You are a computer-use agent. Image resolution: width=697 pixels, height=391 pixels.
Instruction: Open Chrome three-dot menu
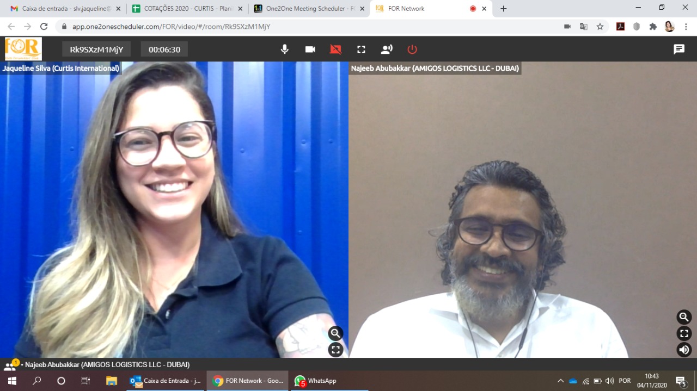[x=686, y=27]
